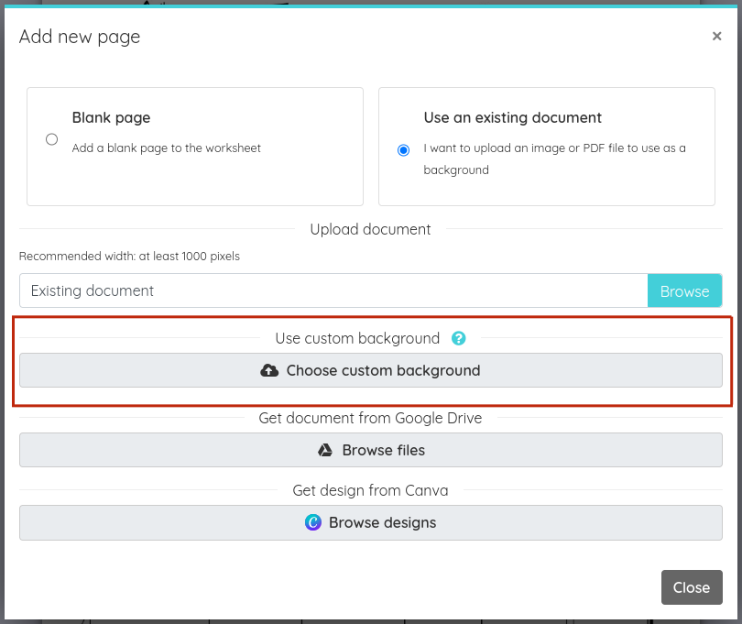Click the Canva logo icon
The height and width of the screenshot is (624, 742).
312,522
